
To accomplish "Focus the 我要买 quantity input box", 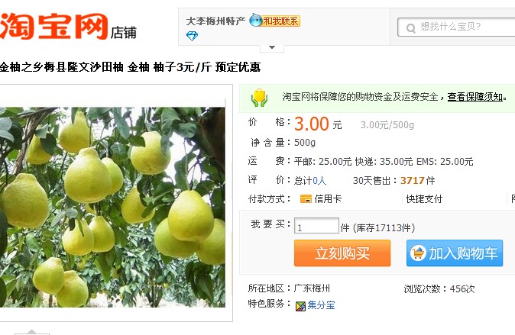I will tap(316, 226).
